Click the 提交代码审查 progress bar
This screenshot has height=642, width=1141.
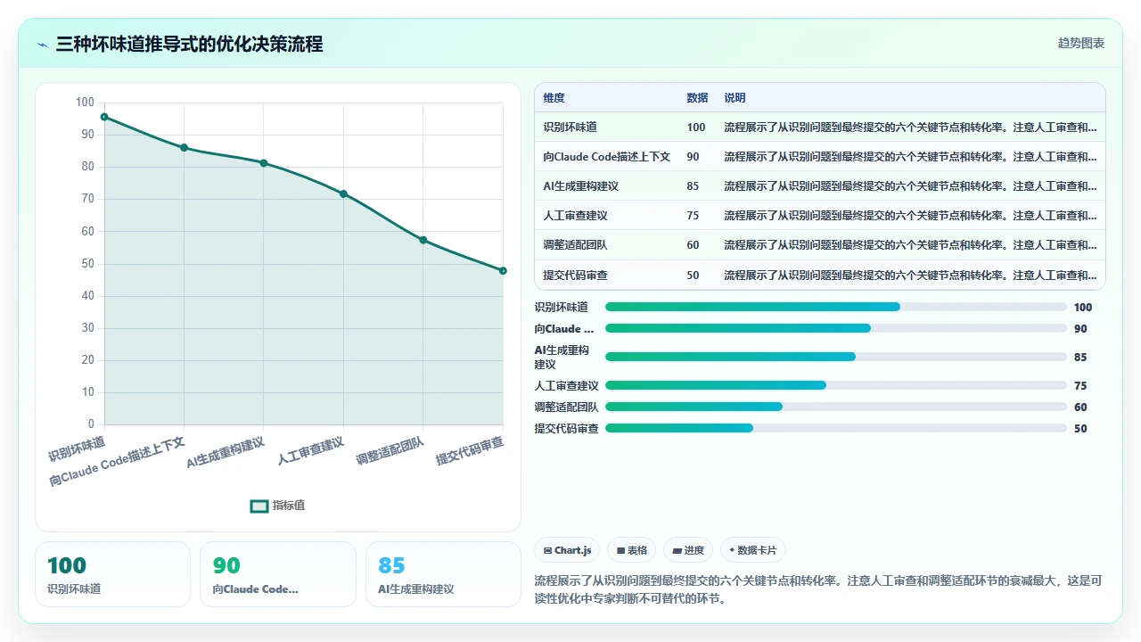point(835,428)
